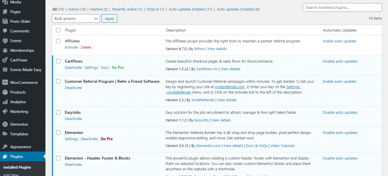The image size is (388, 176).
Task: Open the CartFlows Inc author link
Action: click(207, 69)
